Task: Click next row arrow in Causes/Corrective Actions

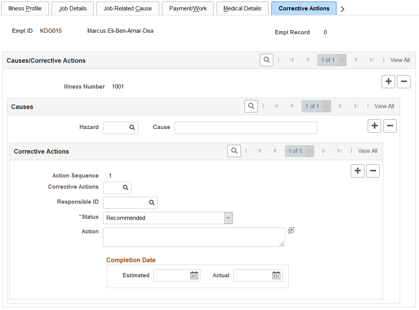Action: pyautogui.click(x=356, y=60)
